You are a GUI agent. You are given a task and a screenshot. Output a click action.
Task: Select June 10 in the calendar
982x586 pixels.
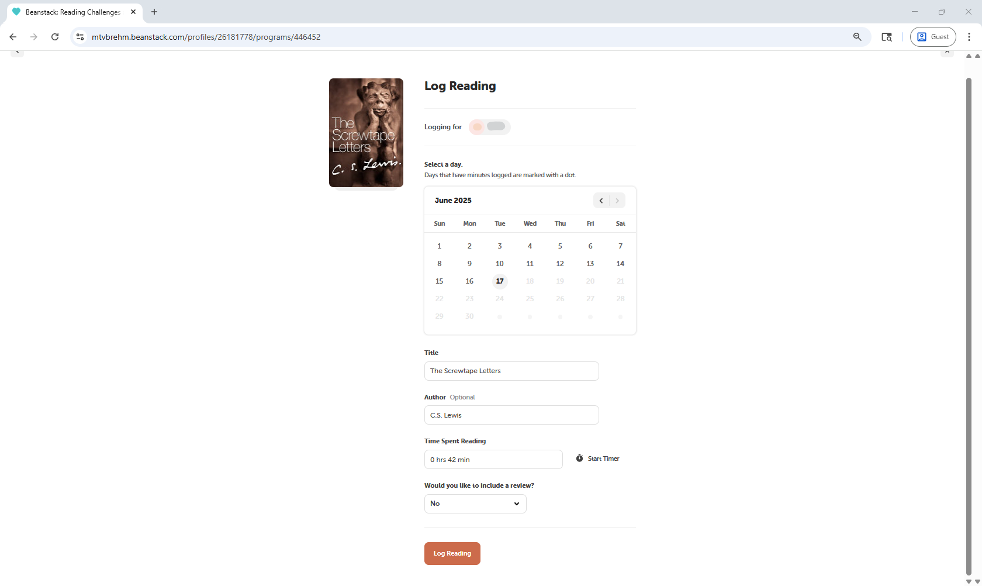[500, 264]
